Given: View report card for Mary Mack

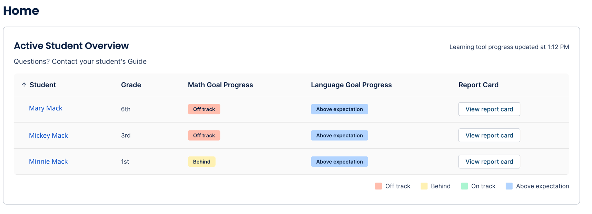Looking at the screenshot, I should [489, 109].
